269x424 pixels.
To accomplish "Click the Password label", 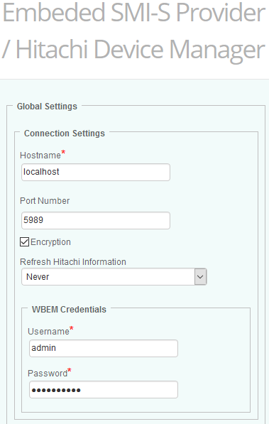I will click(48, 373).
